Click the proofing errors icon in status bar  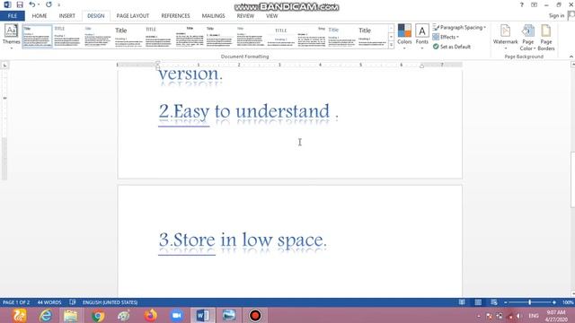pos(72,302)
